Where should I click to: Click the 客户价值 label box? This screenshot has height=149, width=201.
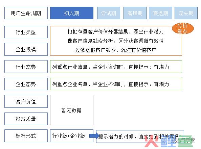(26, 101)
